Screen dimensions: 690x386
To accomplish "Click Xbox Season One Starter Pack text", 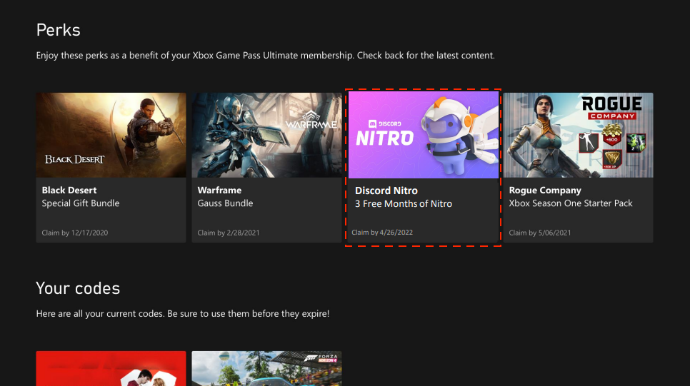I will coord(570,203).
